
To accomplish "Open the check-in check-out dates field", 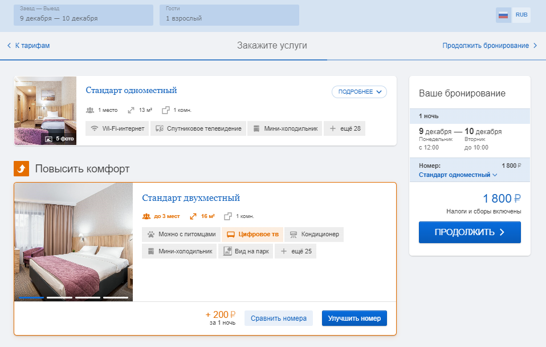I will pos(84,15).
